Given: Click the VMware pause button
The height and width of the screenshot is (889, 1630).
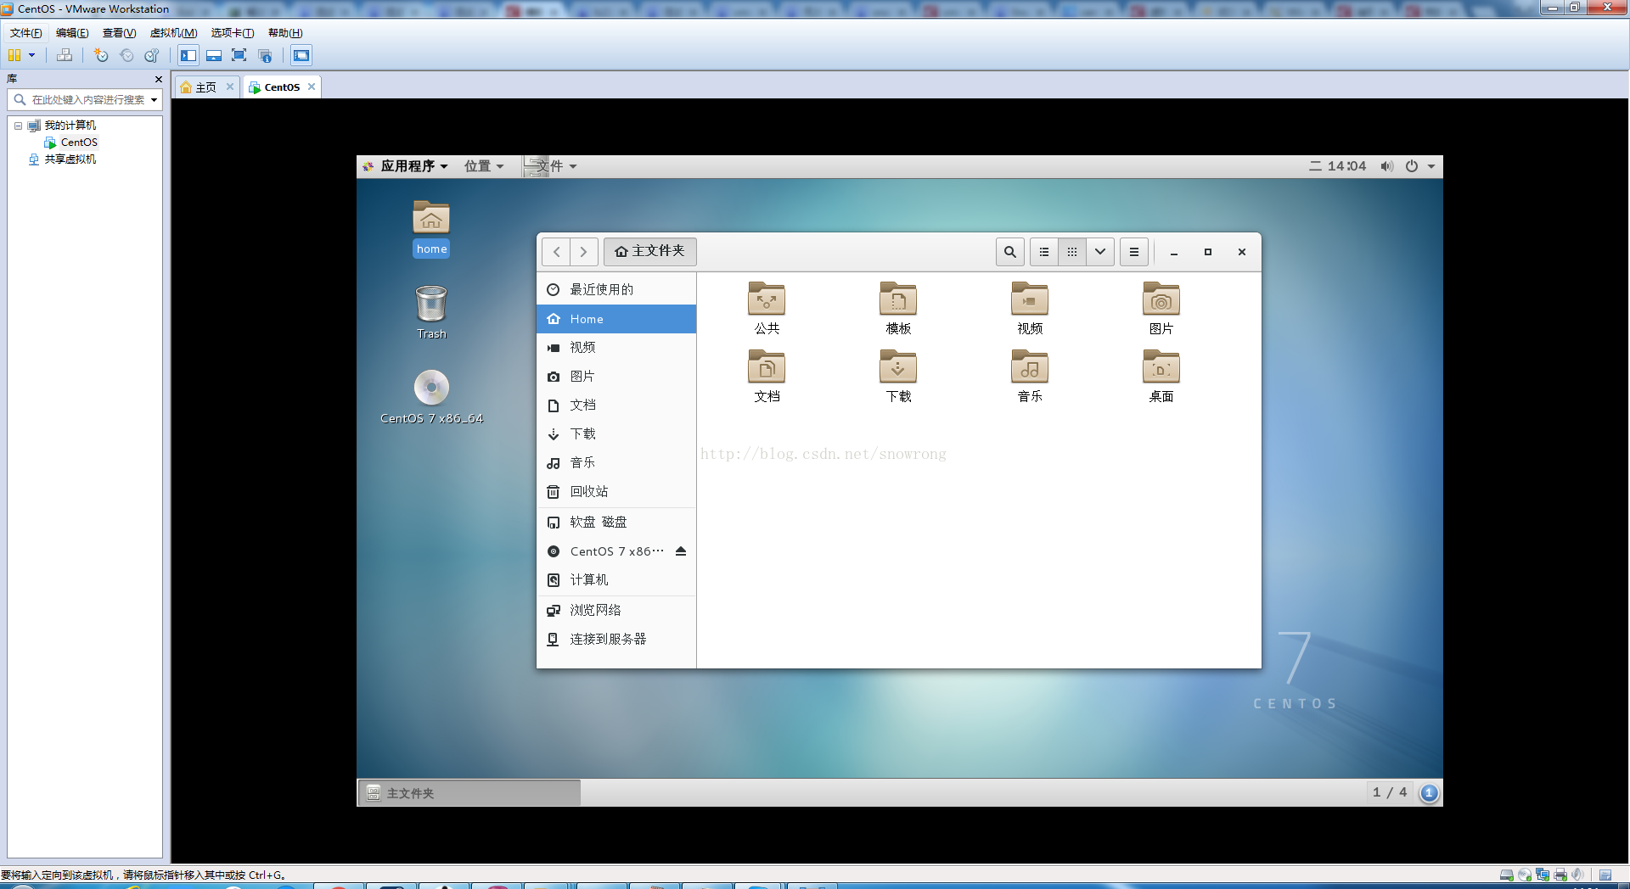Looking at the screenshot, I should tap(14, 56).
